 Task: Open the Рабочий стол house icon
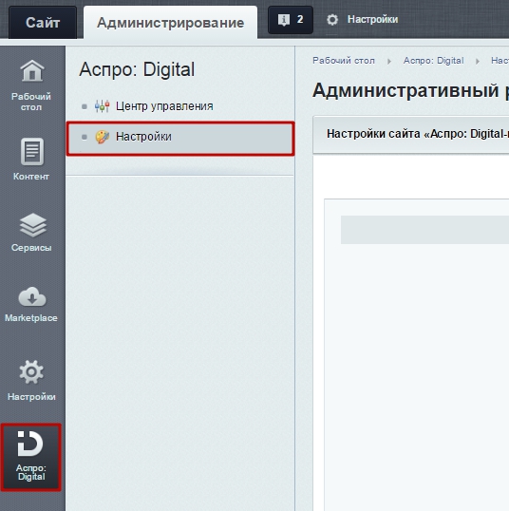click(x=32, y=70)
